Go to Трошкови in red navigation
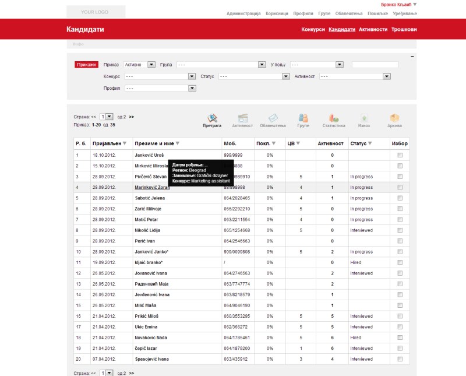 [404, 29]
